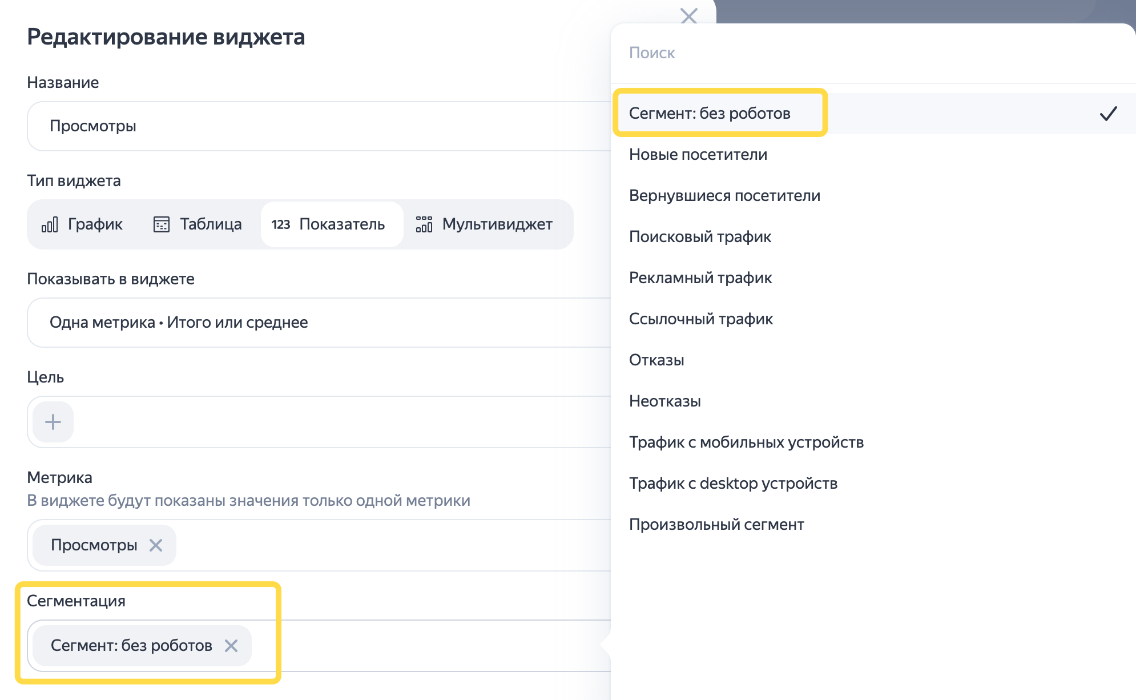Open the Показывать в виджете dropdown
The height and width of the screenshot is (700, 1136).
[x=285, y=322]
